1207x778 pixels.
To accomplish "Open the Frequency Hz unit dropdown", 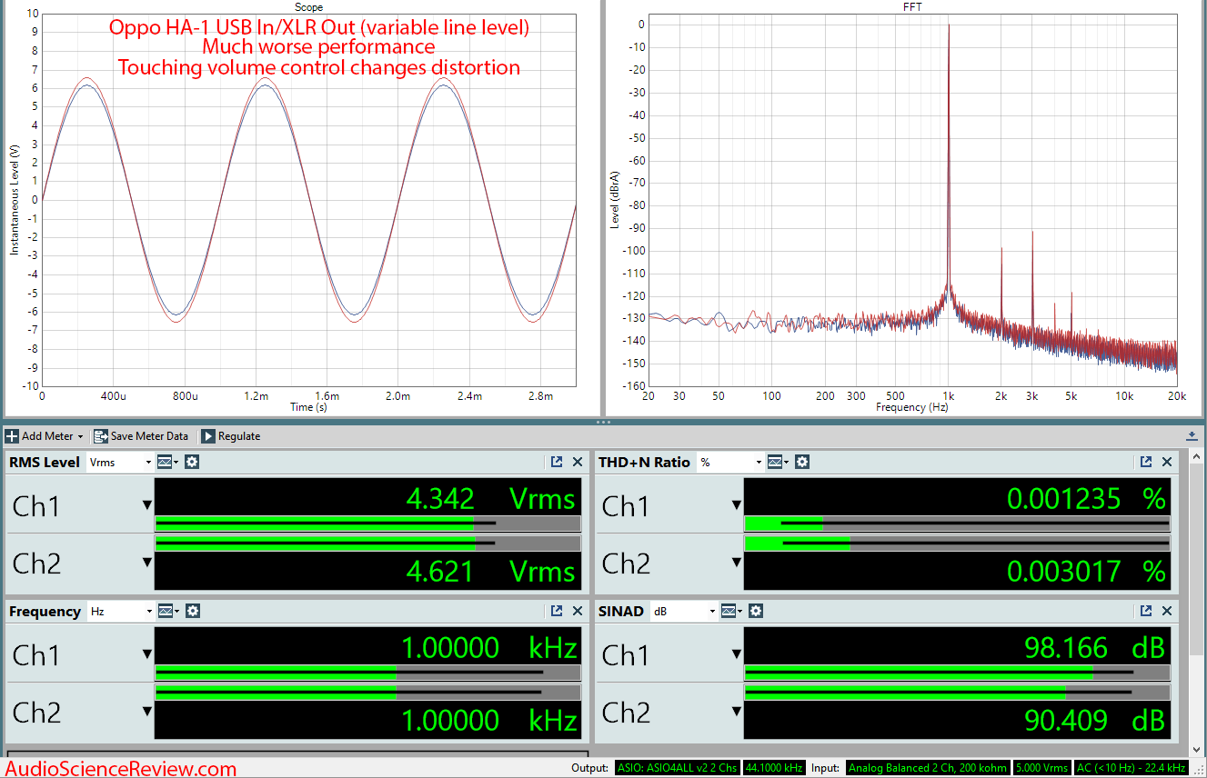I will [120, 612].
